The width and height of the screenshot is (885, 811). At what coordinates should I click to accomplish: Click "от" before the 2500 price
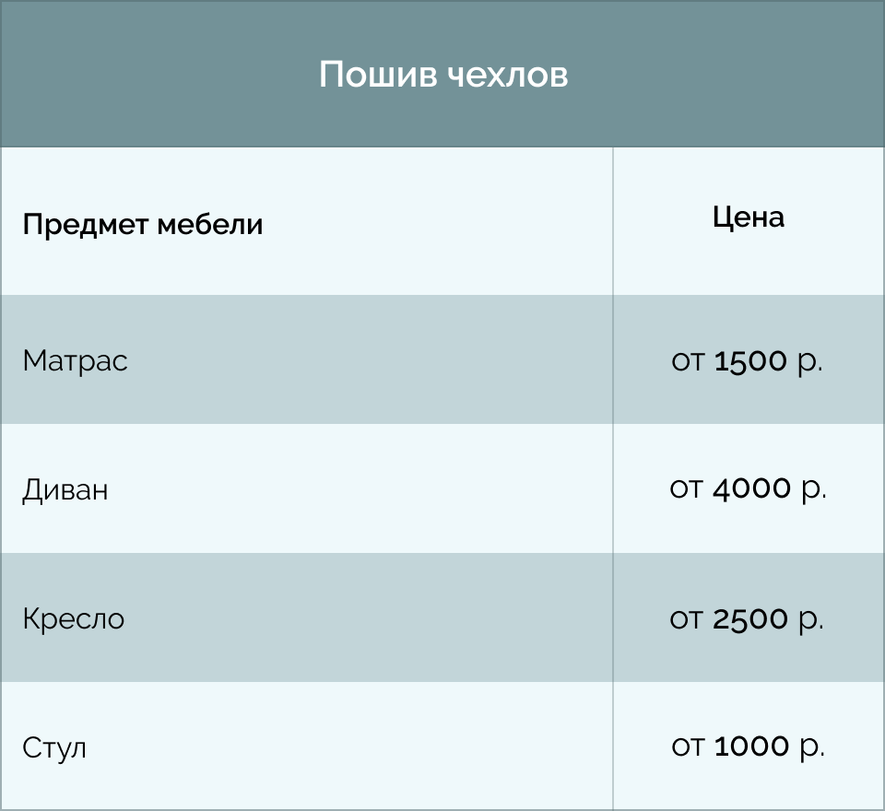[x=686, y=619]
